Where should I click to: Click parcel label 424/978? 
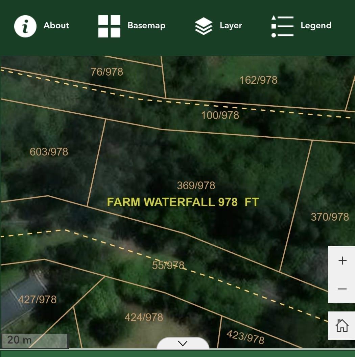click(x=144, y=317)
